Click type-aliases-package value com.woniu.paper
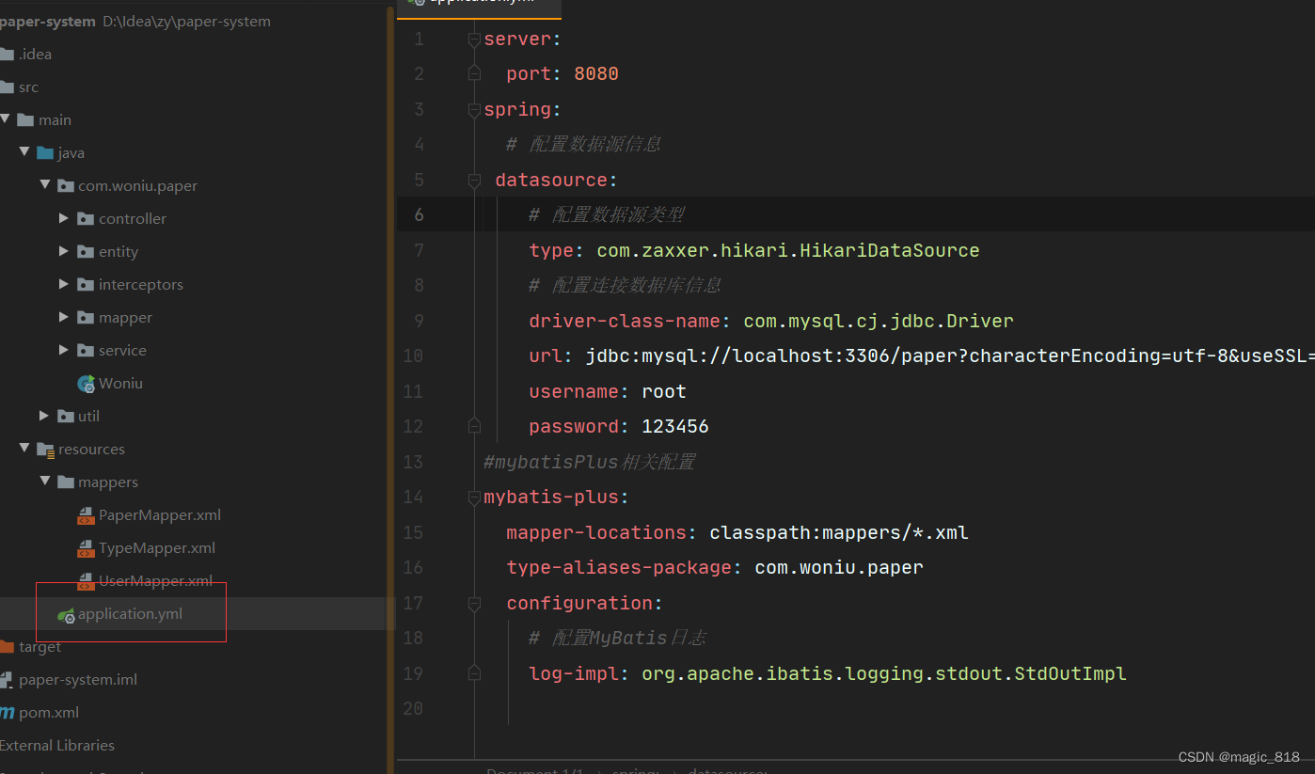 pyautogui.click(x=839, y=567)
